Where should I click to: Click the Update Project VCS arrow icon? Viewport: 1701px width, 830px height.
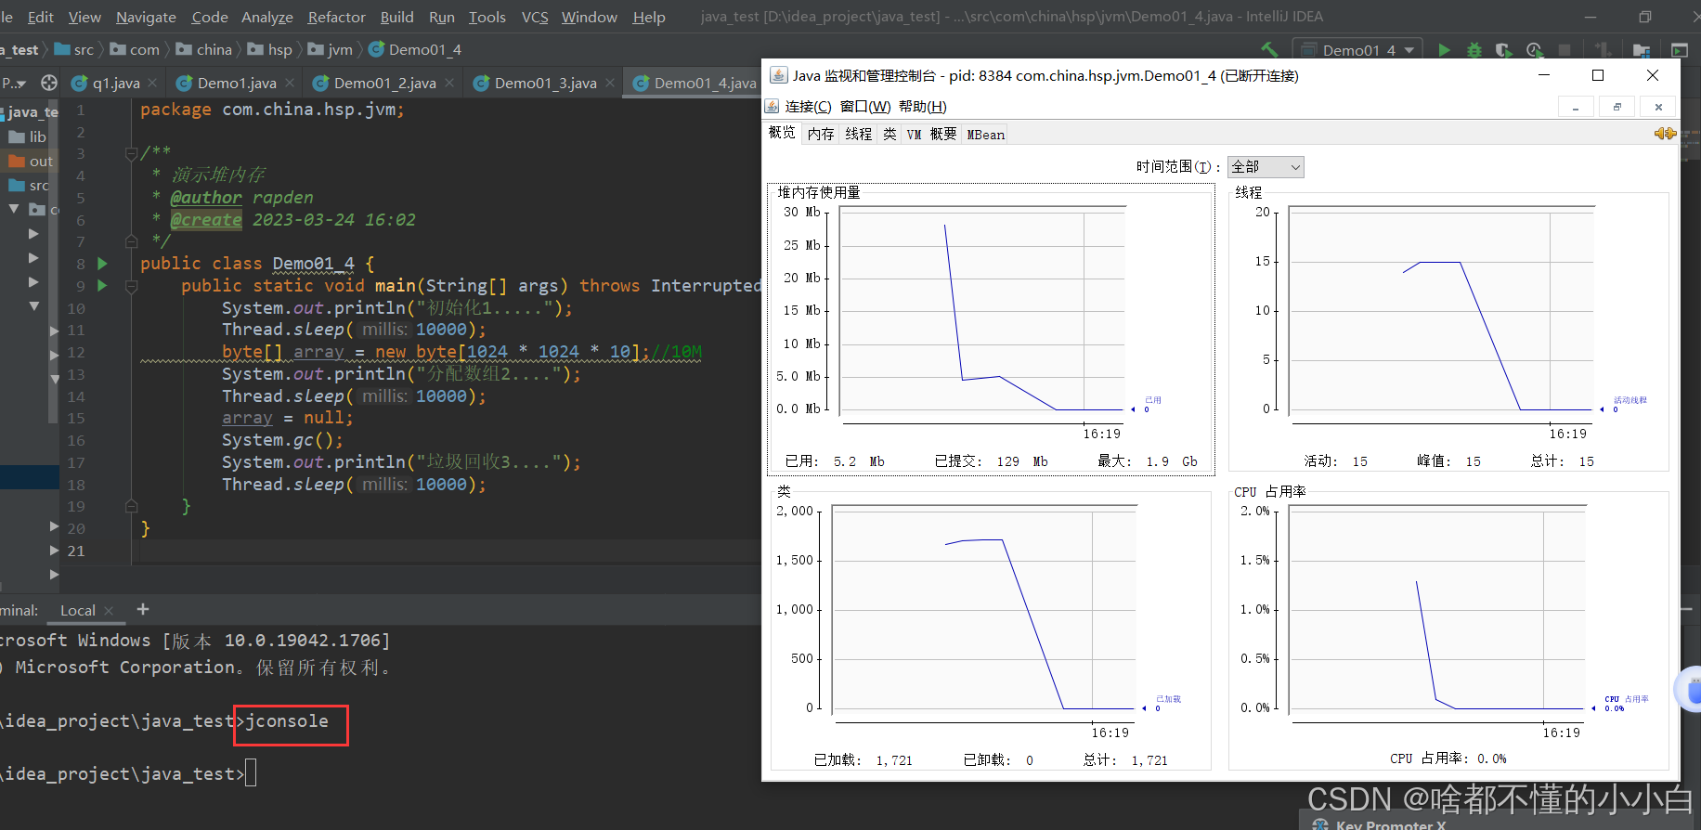pos(1603,50)
